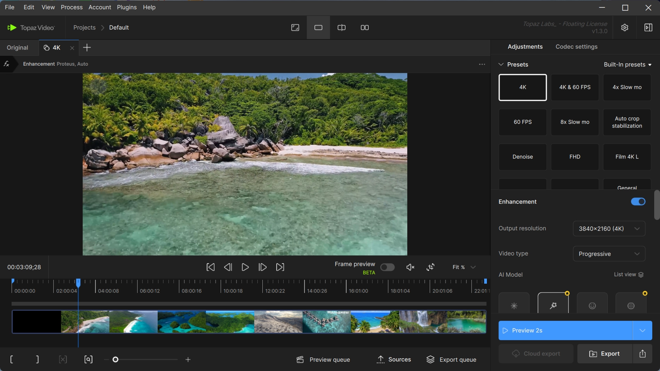Toggle the Frame preview switch
Screen dimensions: 660x371
point(387,267)
